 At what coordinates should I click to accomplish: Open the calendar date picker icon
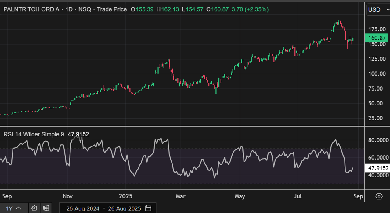148,208
